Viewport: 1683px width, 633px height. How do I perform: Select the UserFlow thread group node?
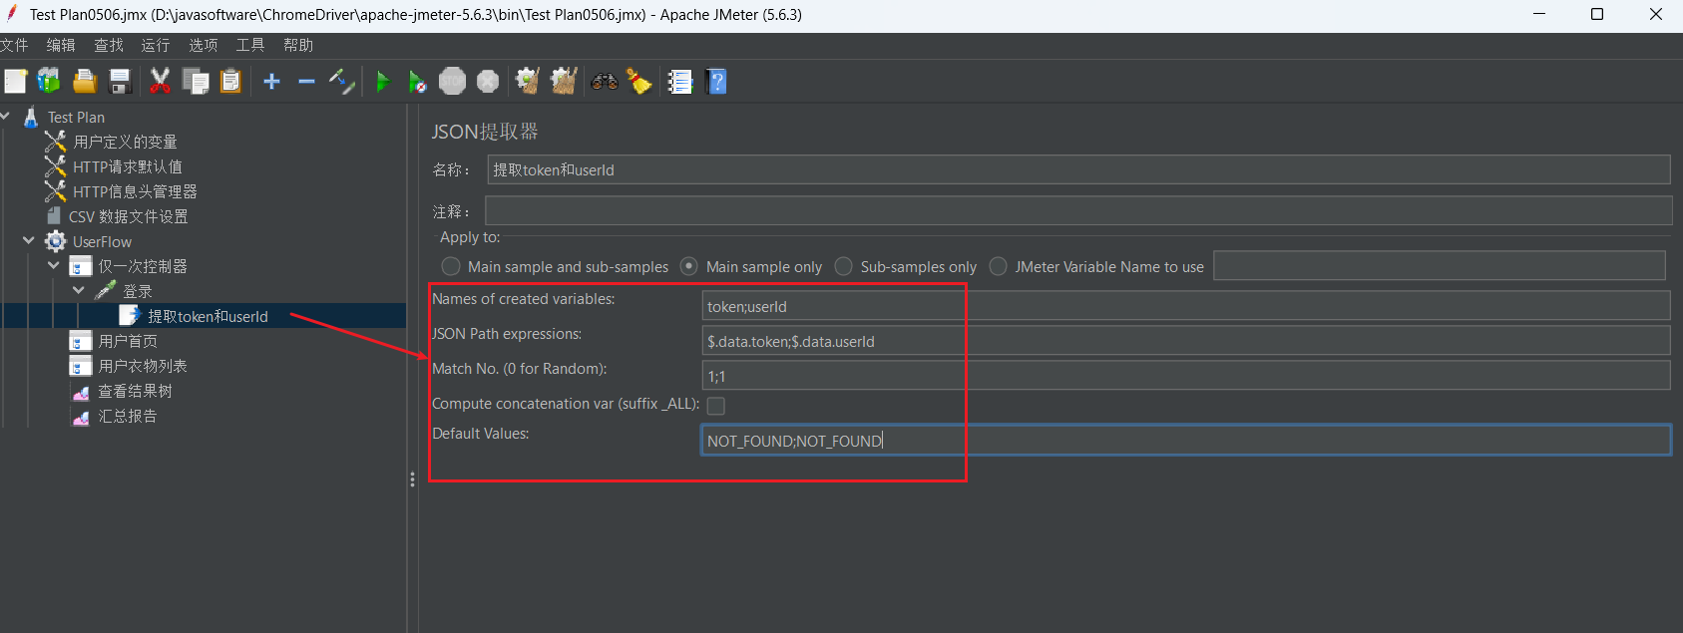click(x=102, y=242)
